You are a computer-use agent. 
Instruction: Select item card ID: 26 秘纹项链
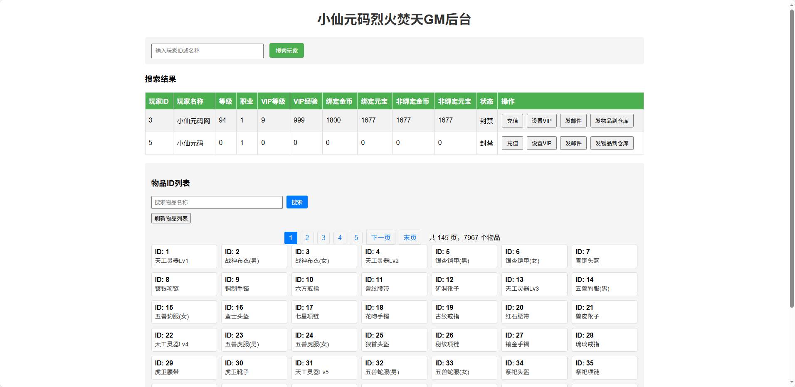click(x=464, y=340)
